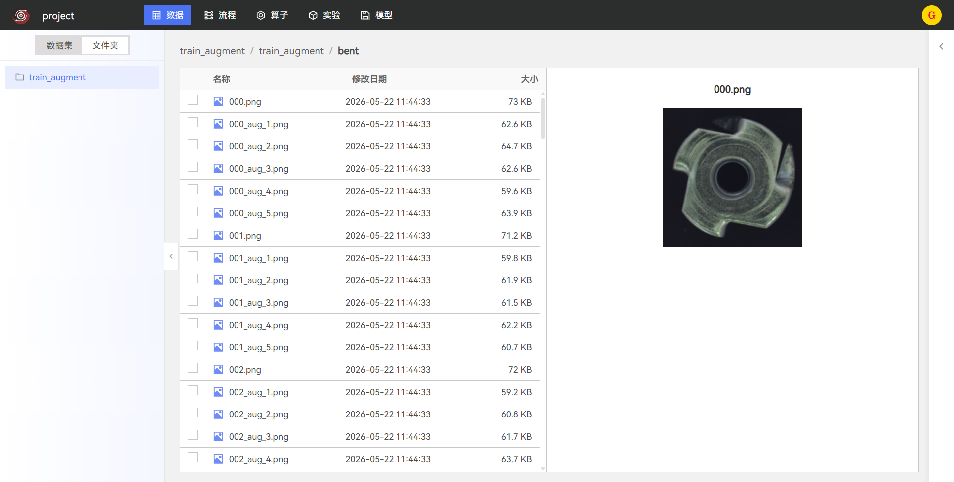Tick the 001.png checkbox
The height and width of the screenshot is (482, 954).
tap(193, 234)
